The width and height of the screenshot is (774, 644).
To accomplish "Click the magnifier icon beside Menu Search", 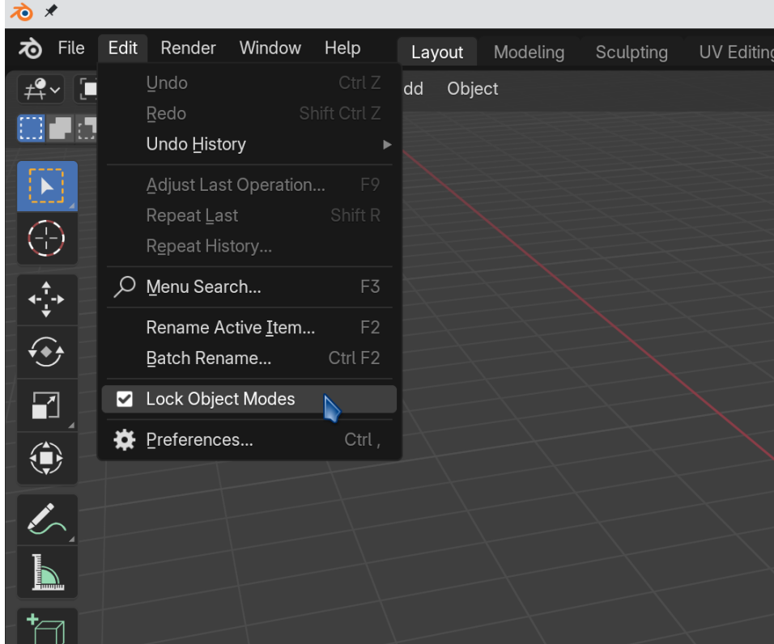I will 125,286.
